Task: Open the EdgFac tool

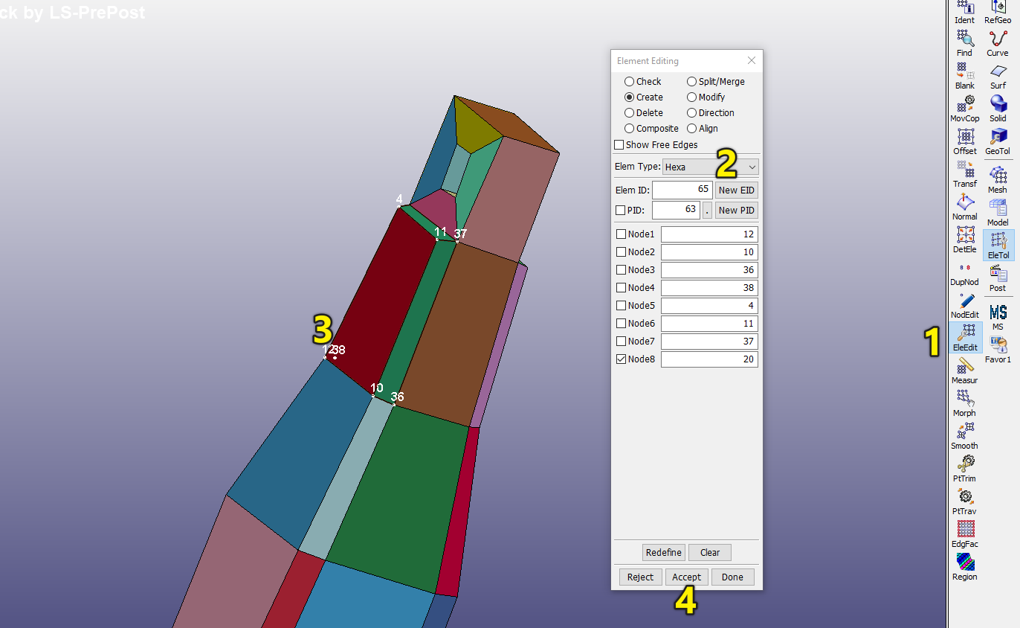Action: tap(965, 534)
